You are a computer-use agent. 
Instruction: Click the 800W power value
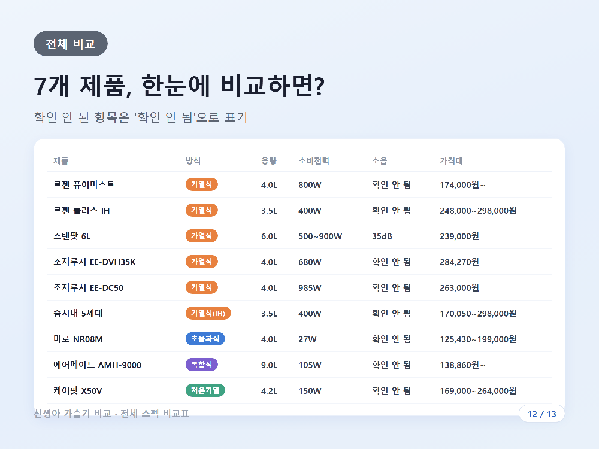point(310,185)
